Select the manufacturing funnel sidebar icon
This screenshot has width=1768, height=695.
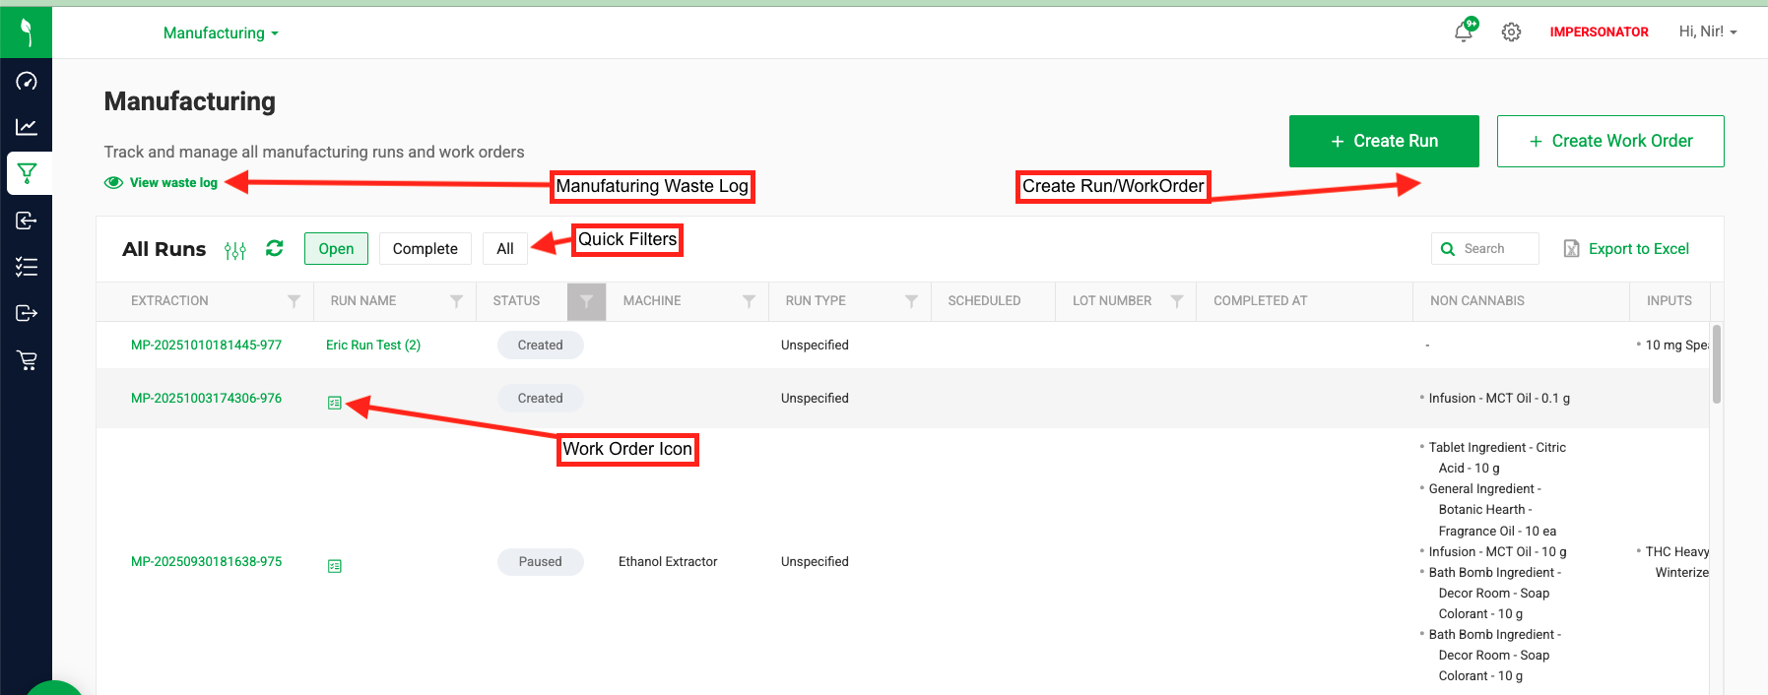coord(27,173)
